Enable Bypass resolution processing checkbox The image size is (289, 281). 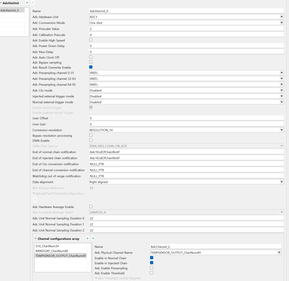pos(91,135)
